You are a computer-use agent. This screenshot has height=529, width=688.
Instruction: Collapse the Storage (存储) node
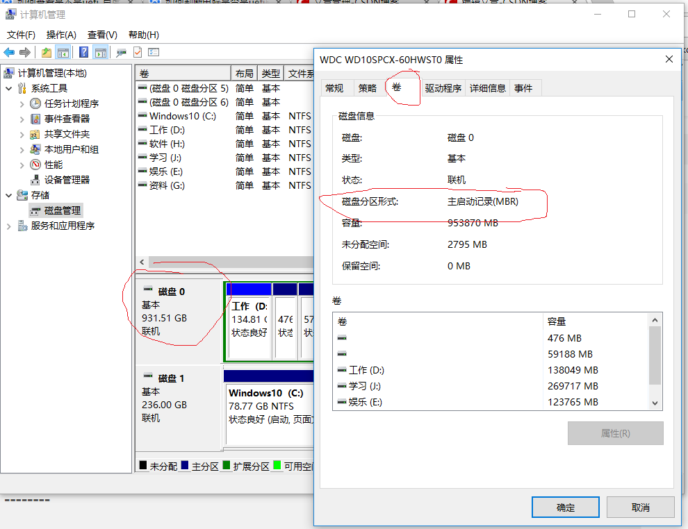tap(9, 196)
